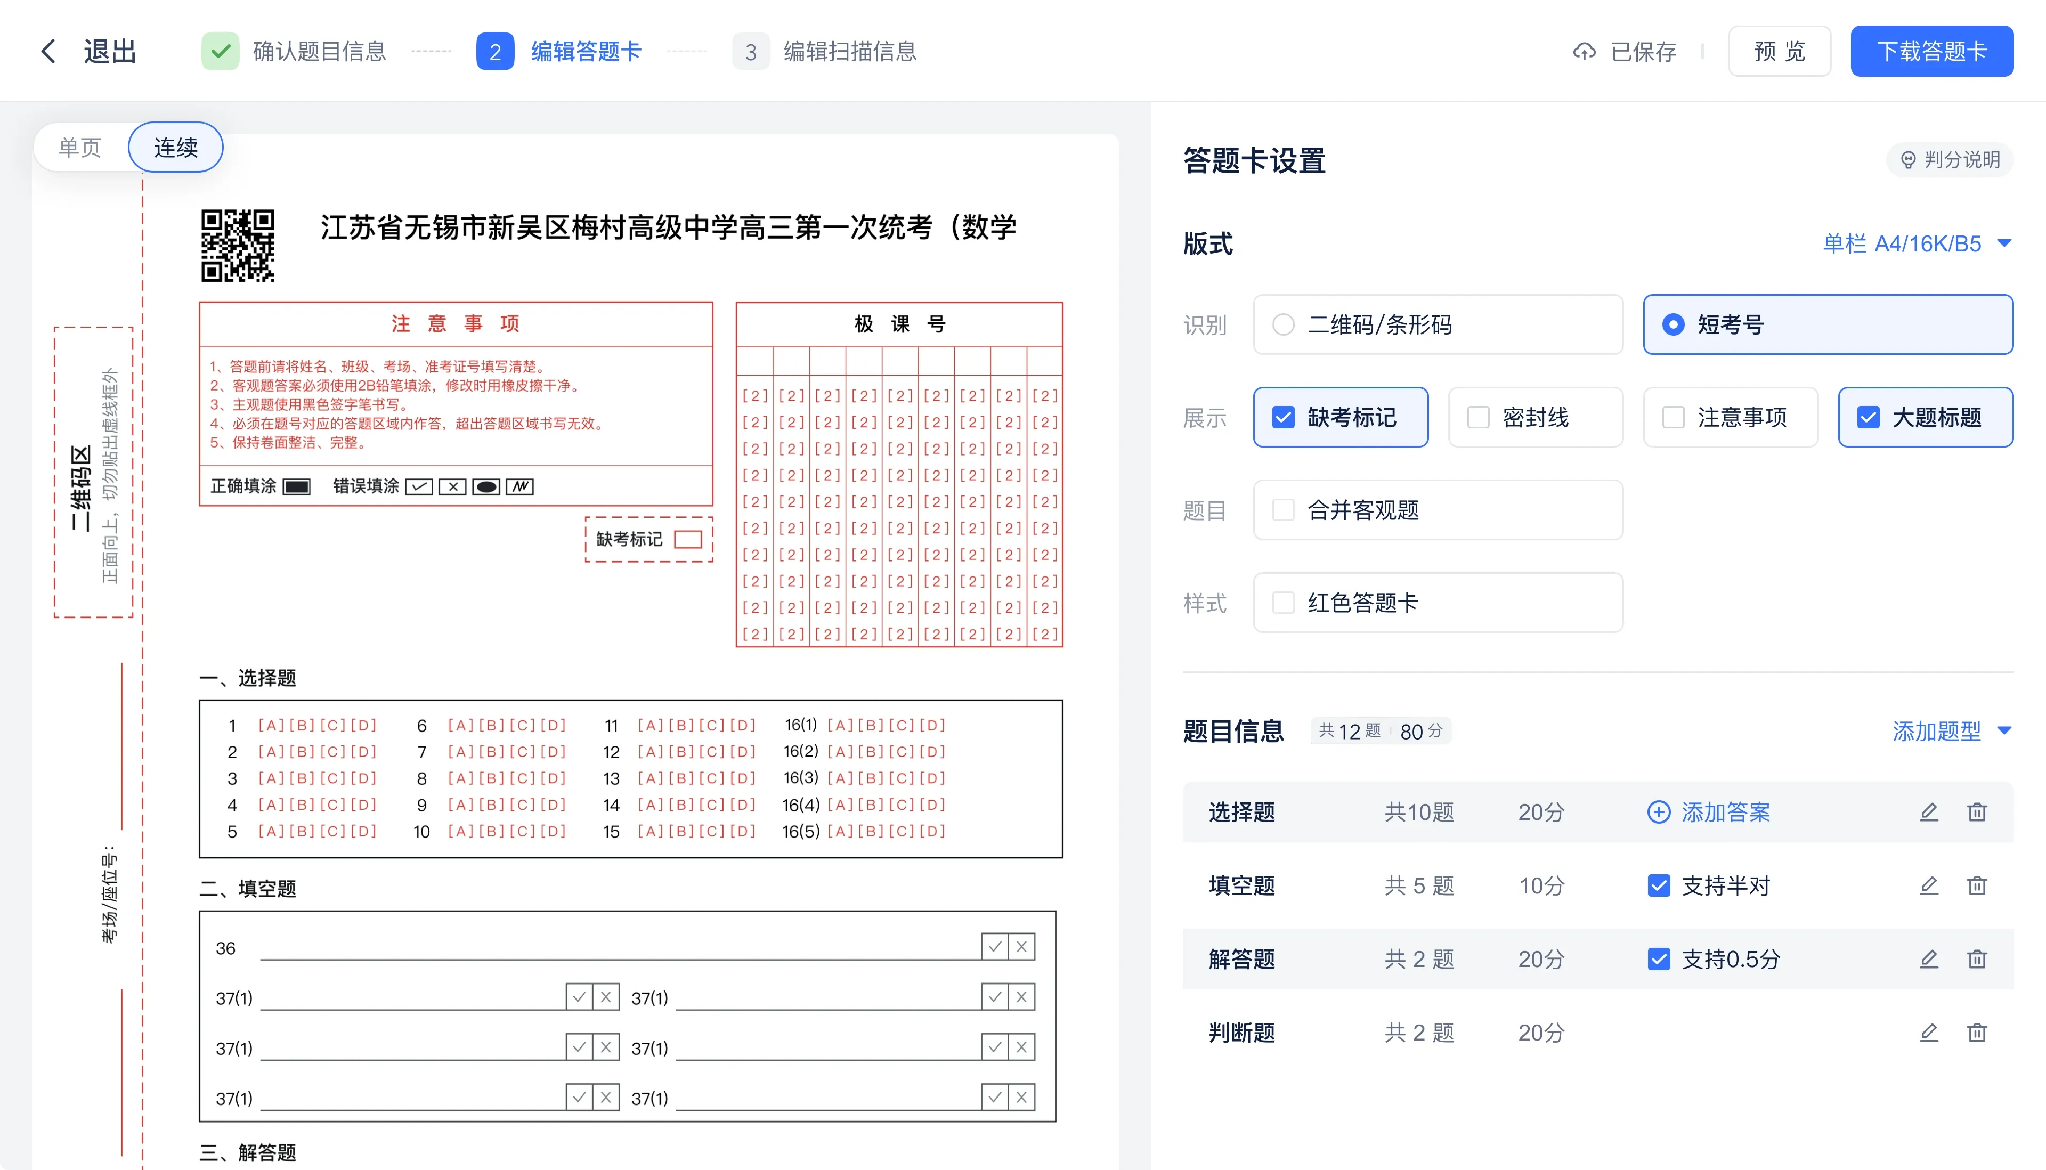The image size is (2046, 1170).
Task: Switch to 连续 view tab
Action: point(176,147)
